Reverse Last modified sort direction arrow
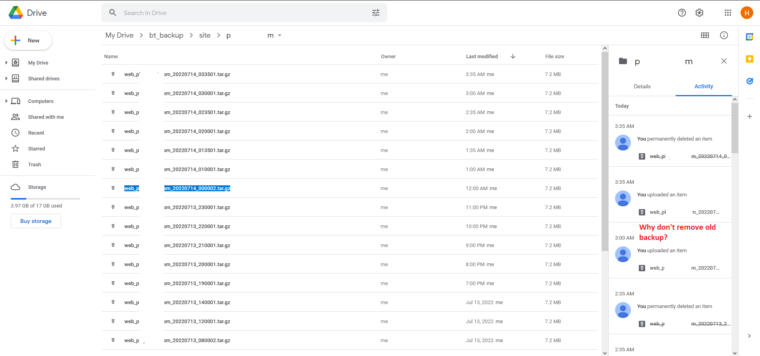Image resolution: width=760 pixels, height=356 pixels. pos(513,56)
